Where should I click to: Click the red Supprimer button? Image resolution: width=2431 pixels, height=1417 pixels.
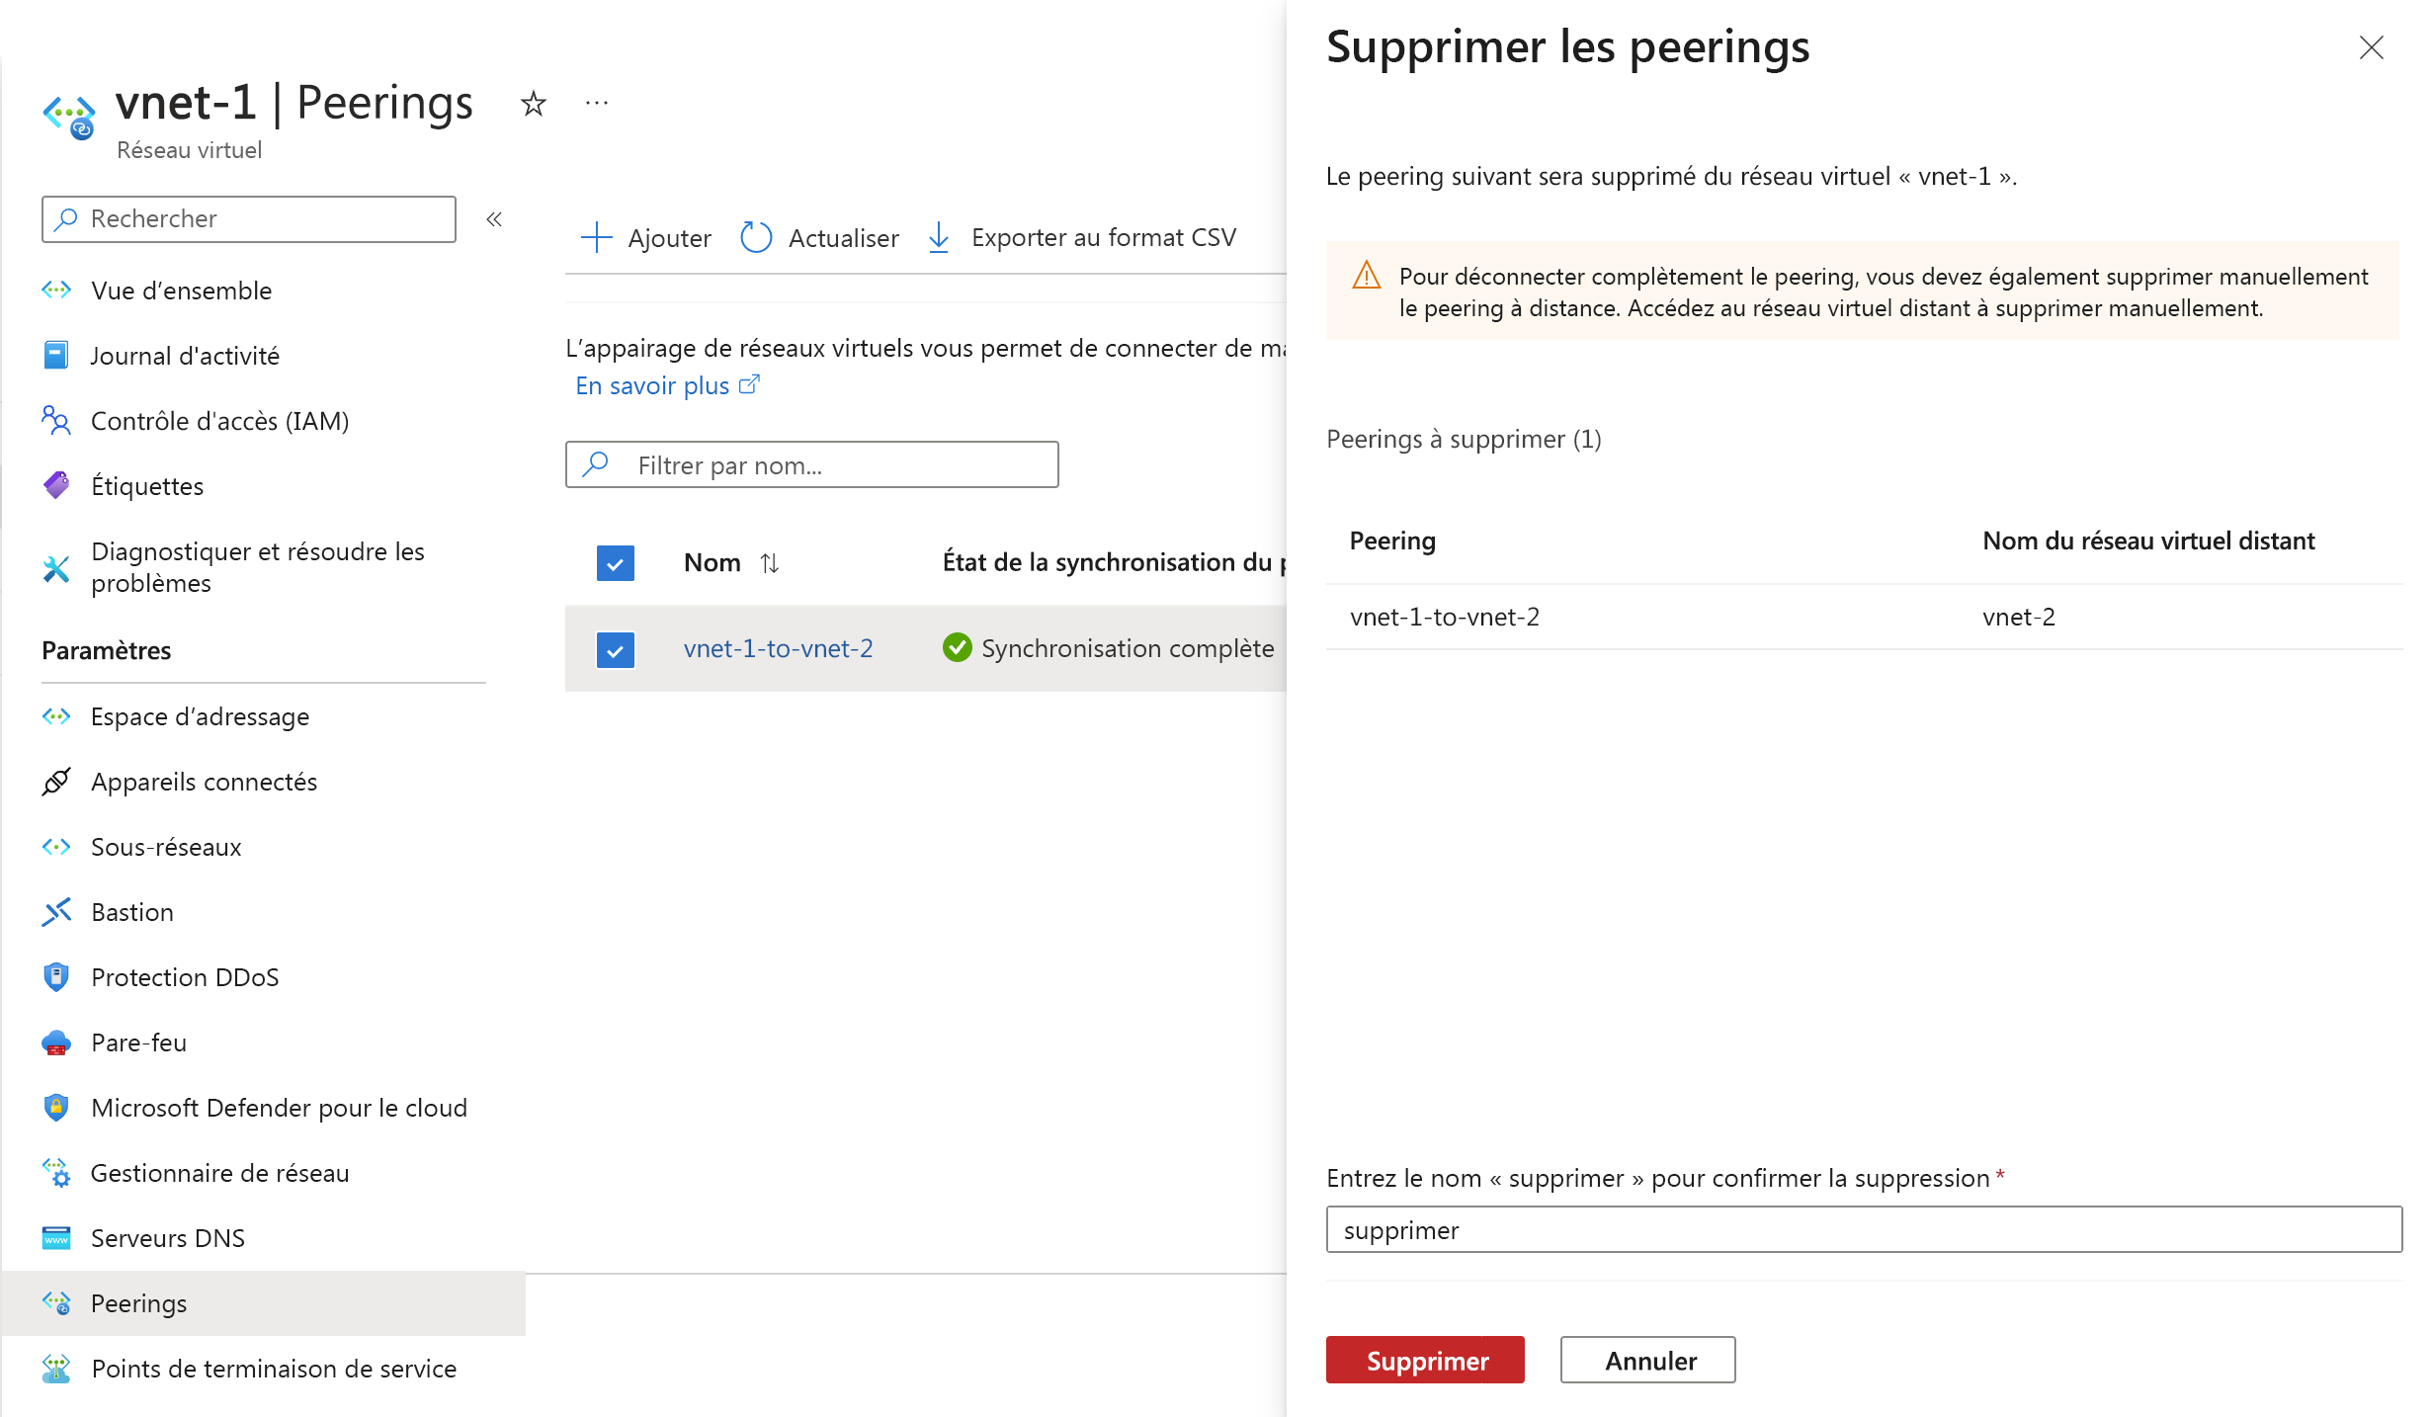pos(1424,1360)
